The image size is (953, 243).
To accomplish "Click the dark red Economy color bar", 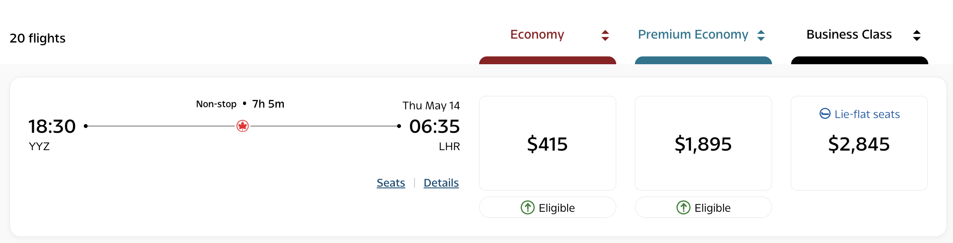I will 547,60.
